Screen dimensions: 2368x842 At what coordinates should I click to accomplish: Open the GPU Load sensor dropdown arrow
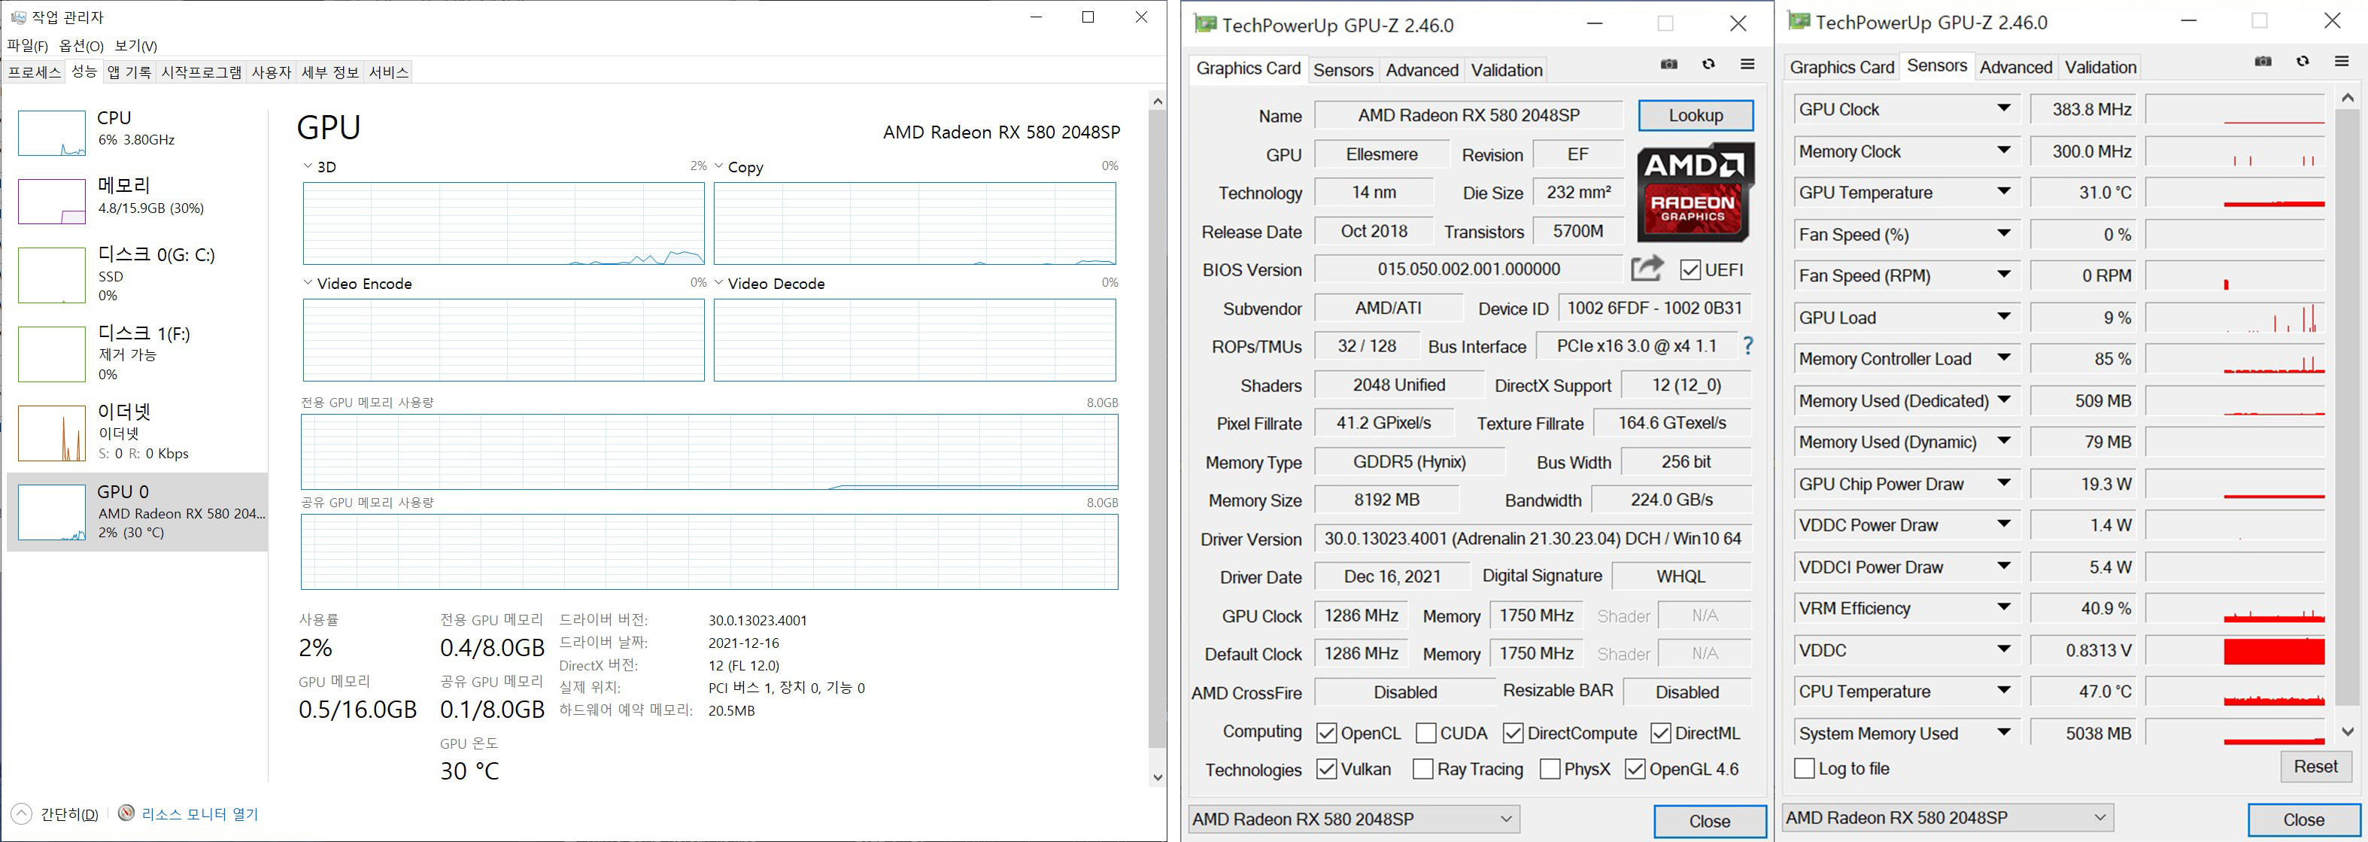click(2004, 317)
